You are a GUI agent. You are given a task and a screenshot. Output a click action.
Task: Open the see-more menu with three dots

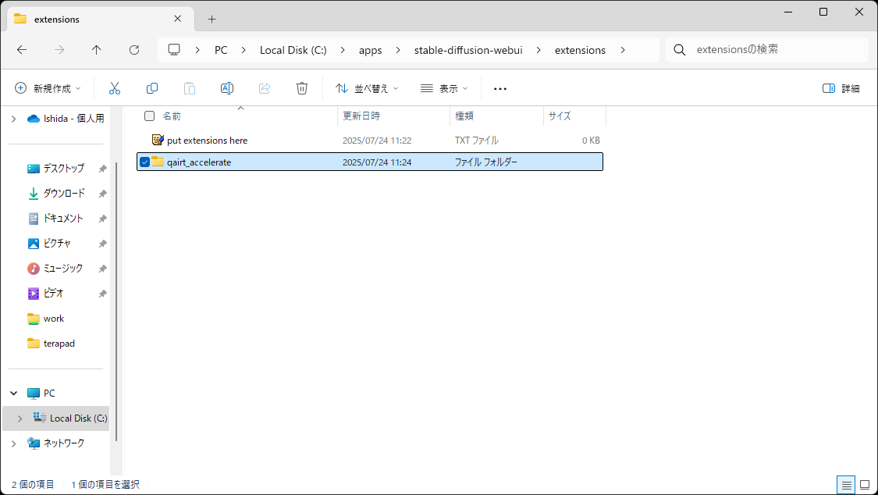tap(499, 88)
